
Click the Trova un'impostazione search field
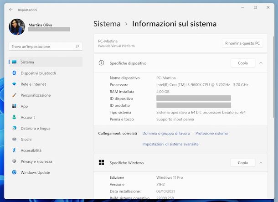pos(46,47)
